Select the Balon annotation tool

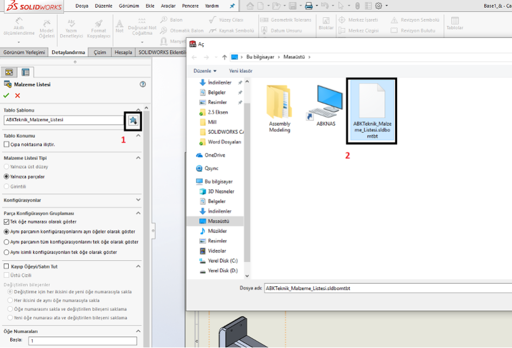coord(171,20)
